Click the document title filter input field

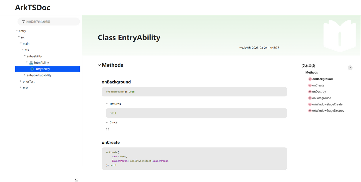[51, 22]
